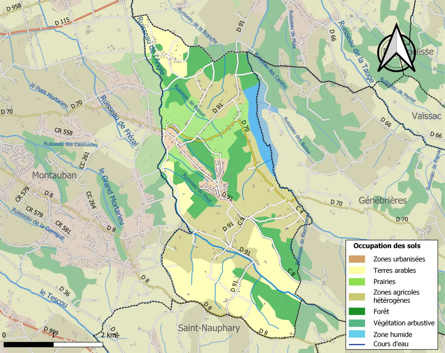The image size is (445, 353).
Task: Select the Génébrières commune label
Action: pos(383,200)
